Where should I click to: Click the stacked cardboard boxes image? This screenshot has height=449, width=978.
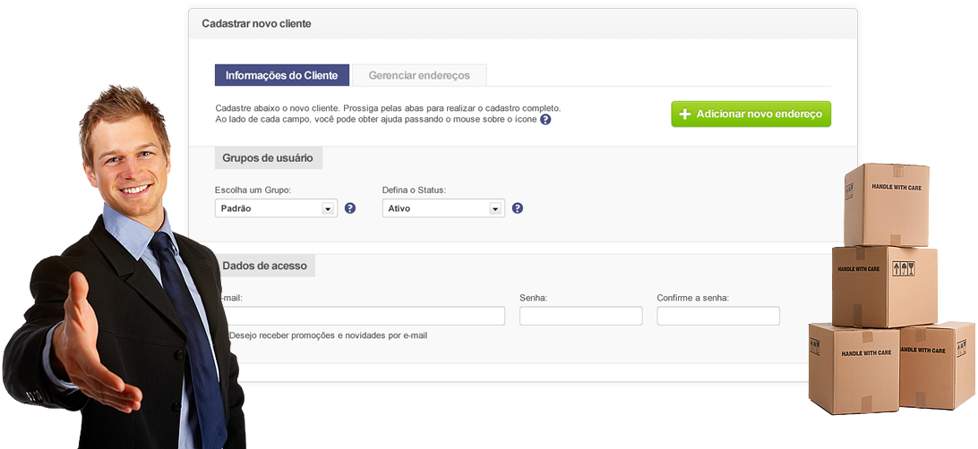click(891, 288)
